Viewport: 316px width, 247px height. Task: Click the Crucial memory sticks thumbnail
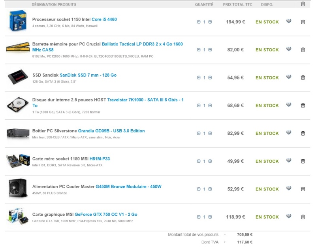click(18, 47)
